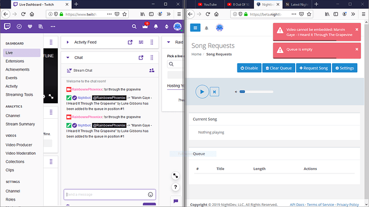Open Activity in dashboard sidebar
369x207 pixels.
12,86
